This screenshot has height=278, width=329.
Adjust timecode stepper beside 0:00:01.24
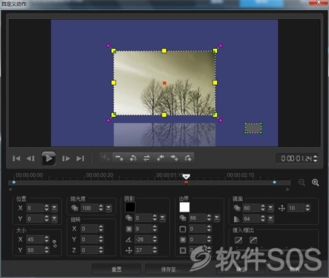315,158
